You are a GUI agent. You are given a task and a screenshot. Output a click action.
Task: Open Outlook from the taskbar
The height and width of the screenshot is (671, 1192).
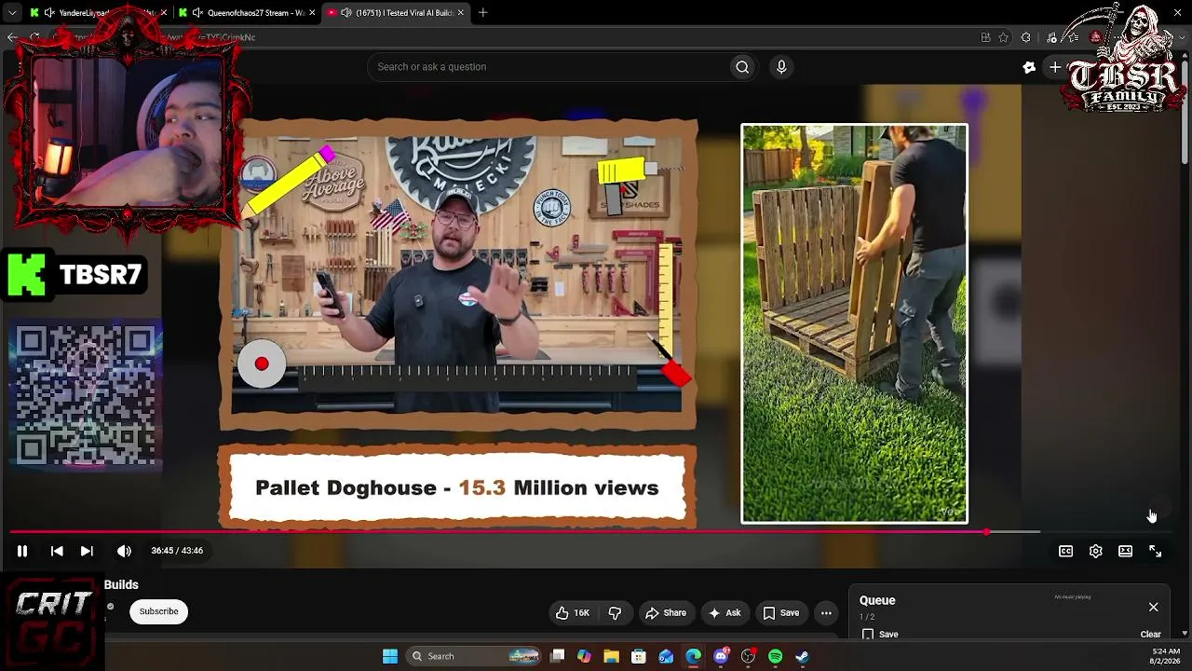tap(666, 656)
